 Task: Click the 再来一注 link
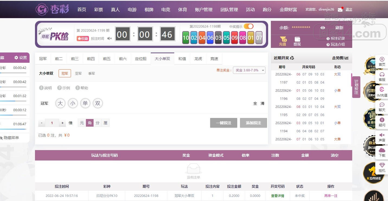[331, 196]
